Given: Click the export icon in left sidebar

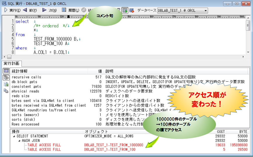Looking at the screenshot, I should 6,84.
